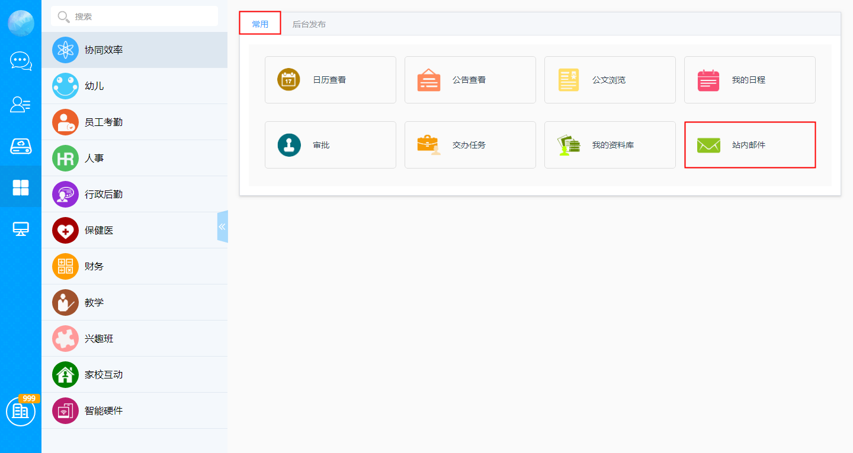Open the 日历查看 card
853x453 pixels.
click(x=331, y=80)
